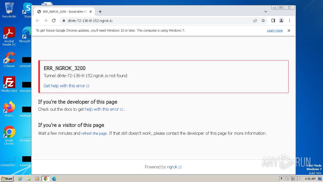This screenshot has height=182, width=323.
Task: Dismiss the Chrome updates notification bar
Action: 289,31
